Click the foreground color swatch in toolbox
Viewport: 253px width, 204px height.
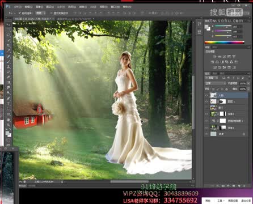pos(7,133)
